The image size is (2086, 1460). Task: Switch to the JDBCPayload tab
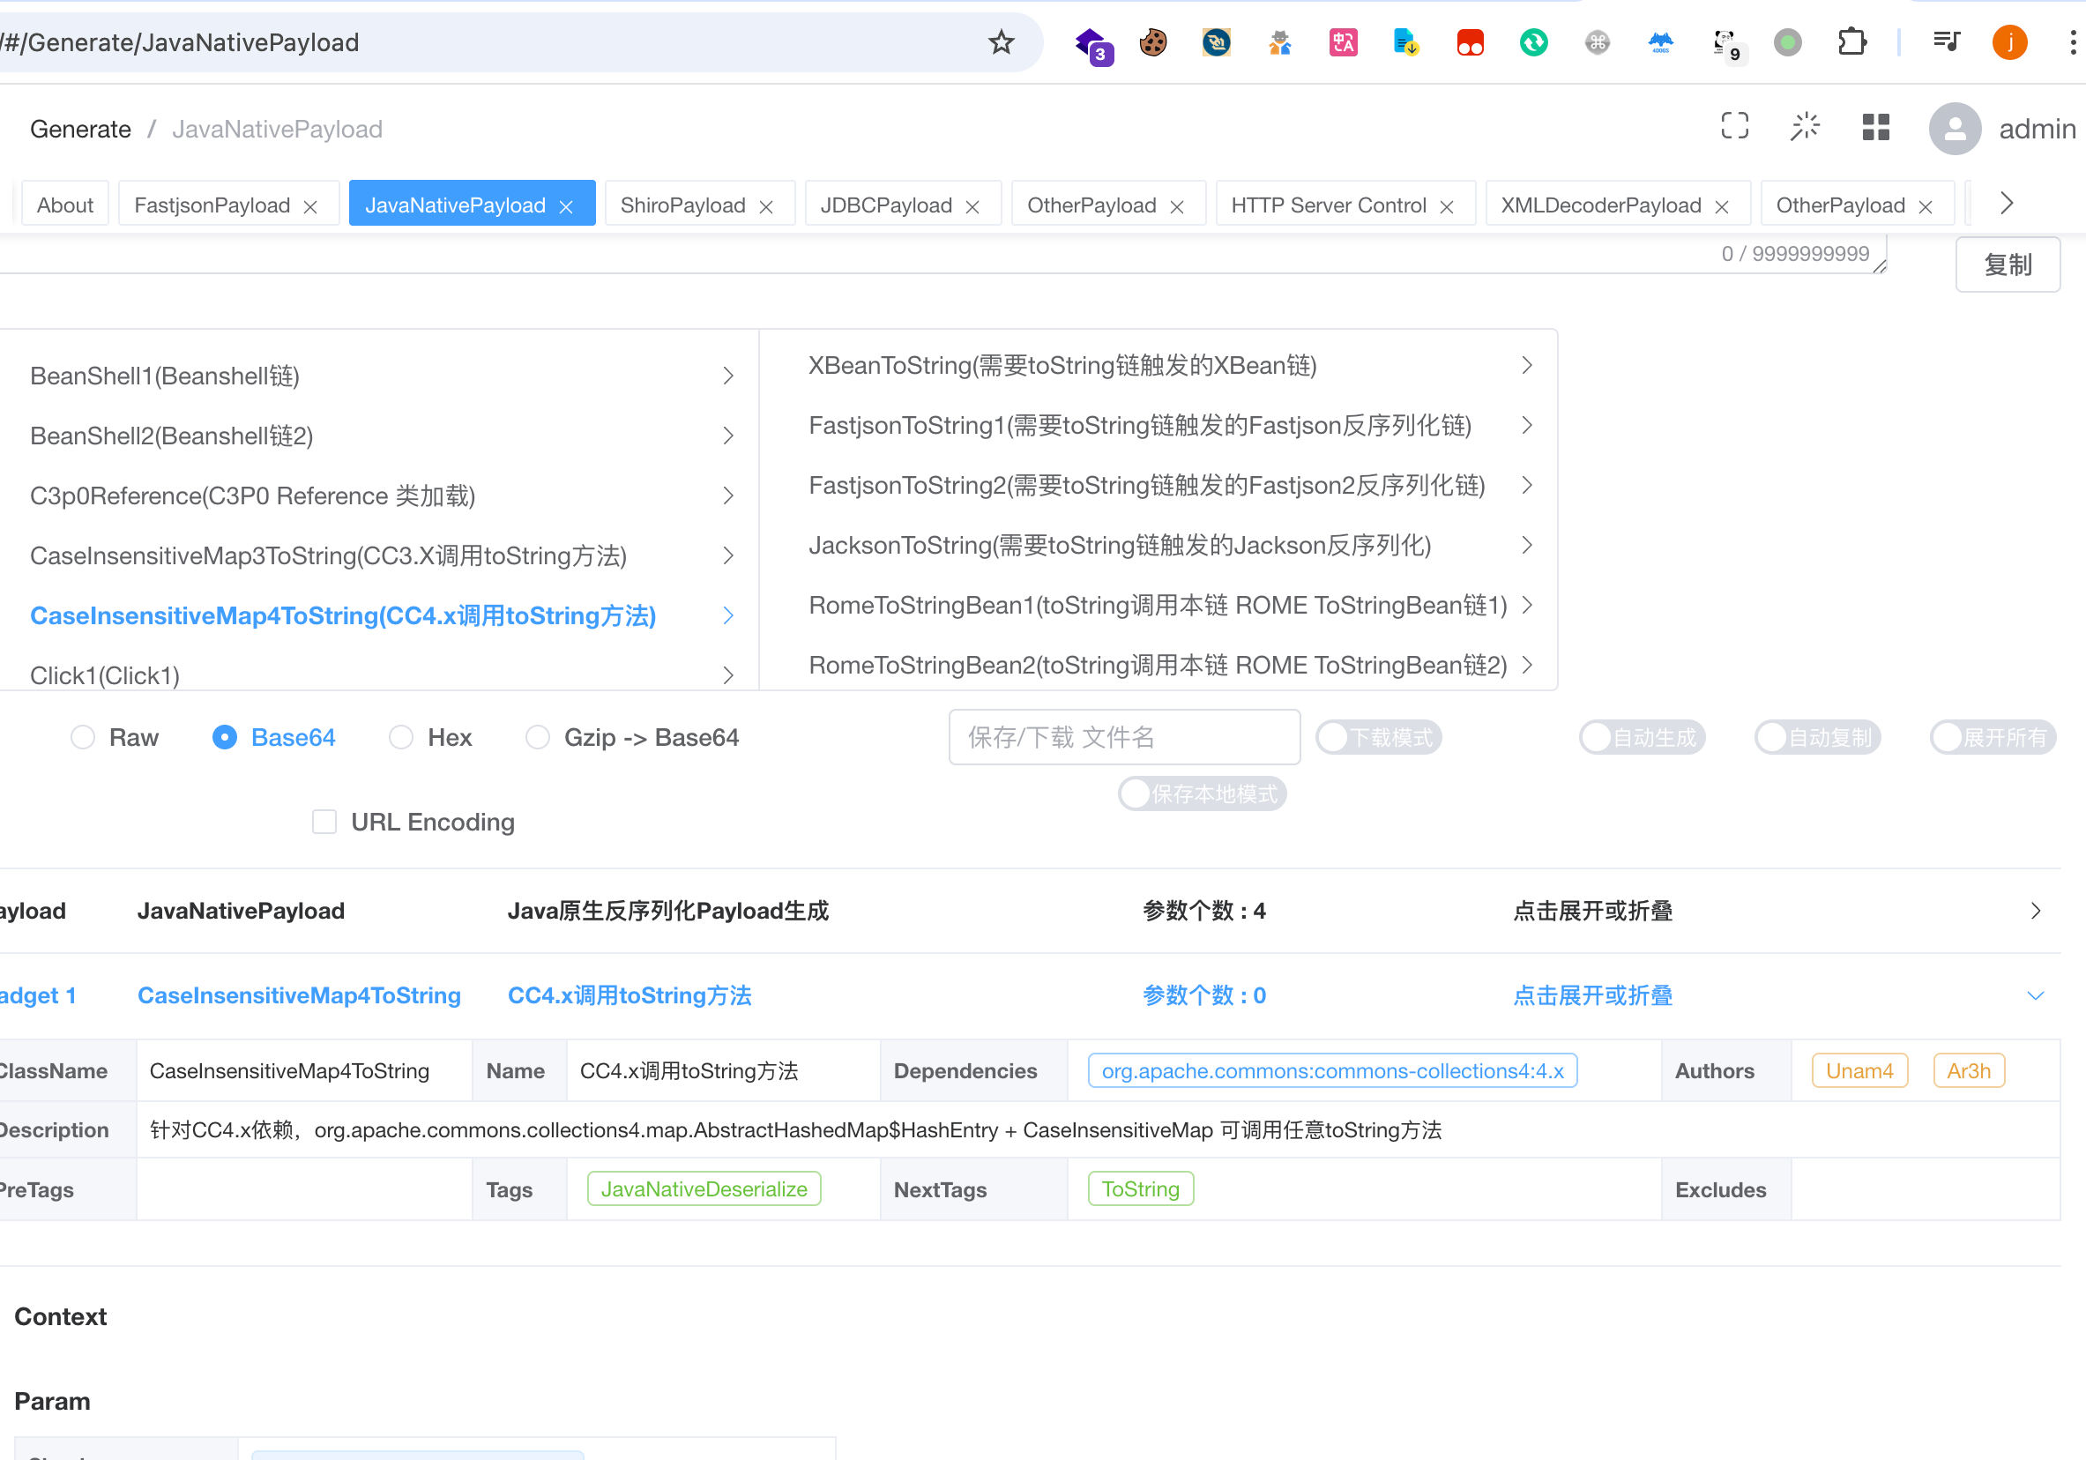click(x=886, y=205)
